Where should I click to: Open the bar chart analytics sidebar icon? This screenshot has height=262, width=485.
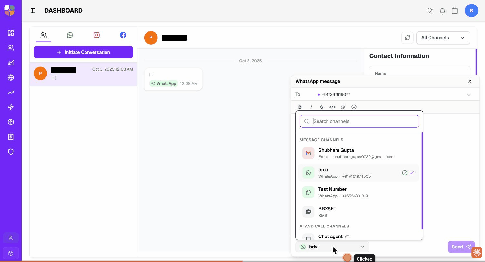[11, 63]
